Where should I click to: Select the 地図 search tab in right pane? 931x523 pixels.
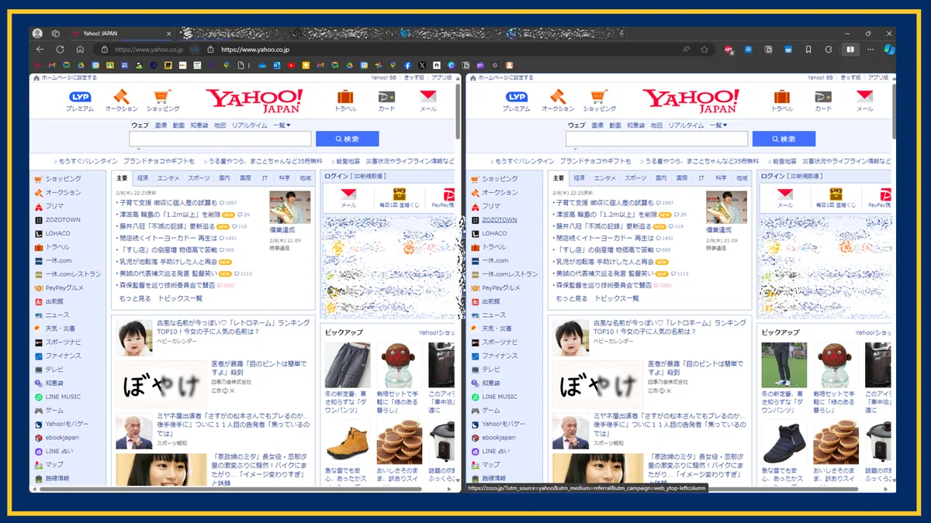(656, 125)
